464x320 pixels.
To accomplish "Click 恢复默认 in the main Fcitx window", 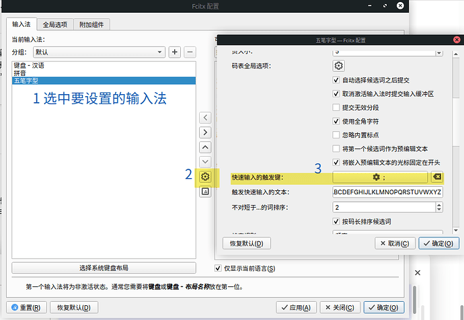I will pyautogui.click(x=74, y=308).
